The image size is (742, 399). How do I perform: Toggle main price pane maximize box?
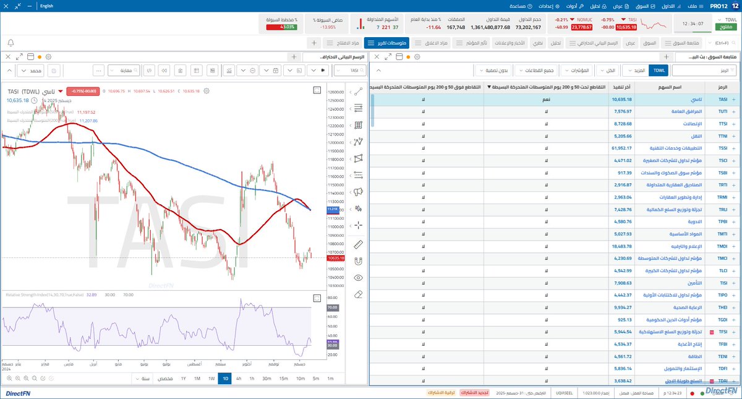click(317, 90)
